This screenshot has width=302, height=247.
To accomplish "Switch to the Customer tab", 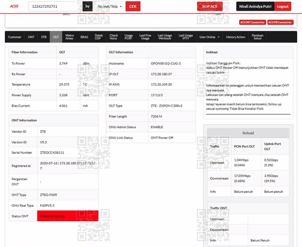I will [x=14, y=37].
